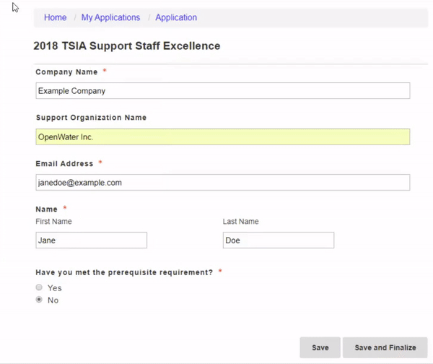Click the 2018 TSIA Support Staff Excellence heading
433x364 pixels.
pos(127,46)
